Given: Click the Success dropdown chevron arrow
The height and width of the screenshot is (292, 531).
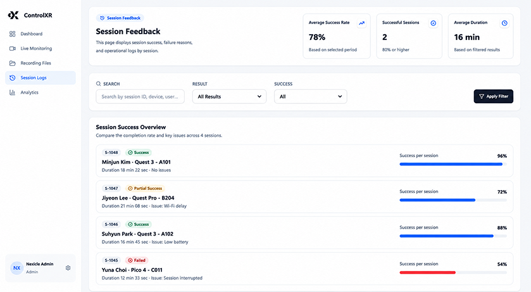Looking at the screenshot, I should coord(340,96).
